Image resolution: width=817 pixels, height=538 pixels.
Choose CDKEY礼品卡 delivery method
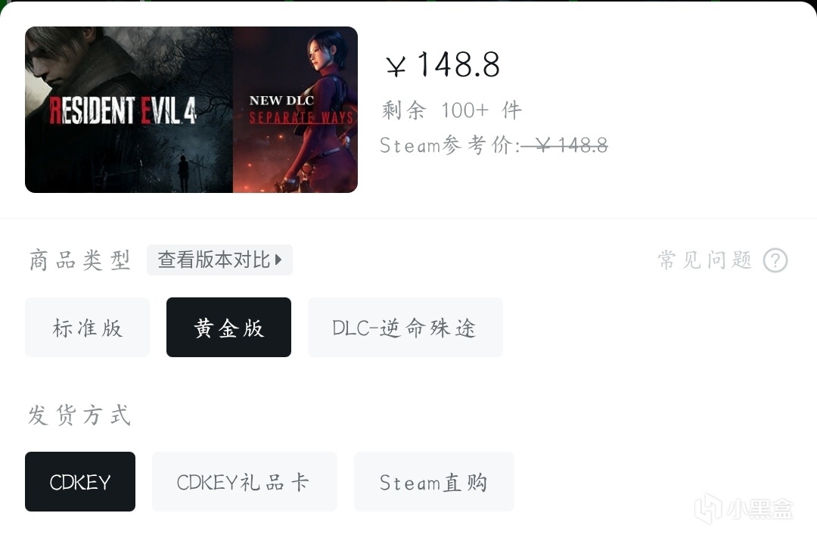[244, 482]
